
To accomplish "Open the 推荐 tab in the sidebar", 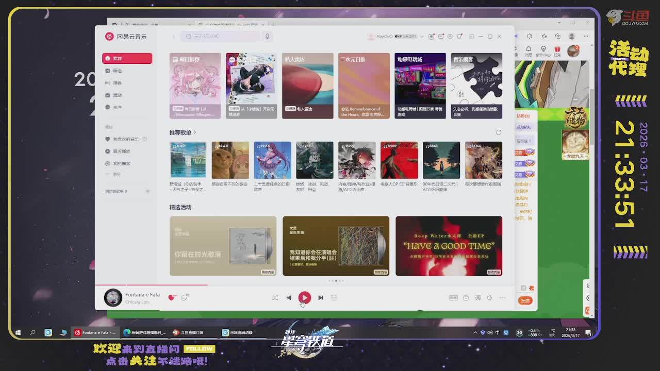I will (x=127, y=58).
